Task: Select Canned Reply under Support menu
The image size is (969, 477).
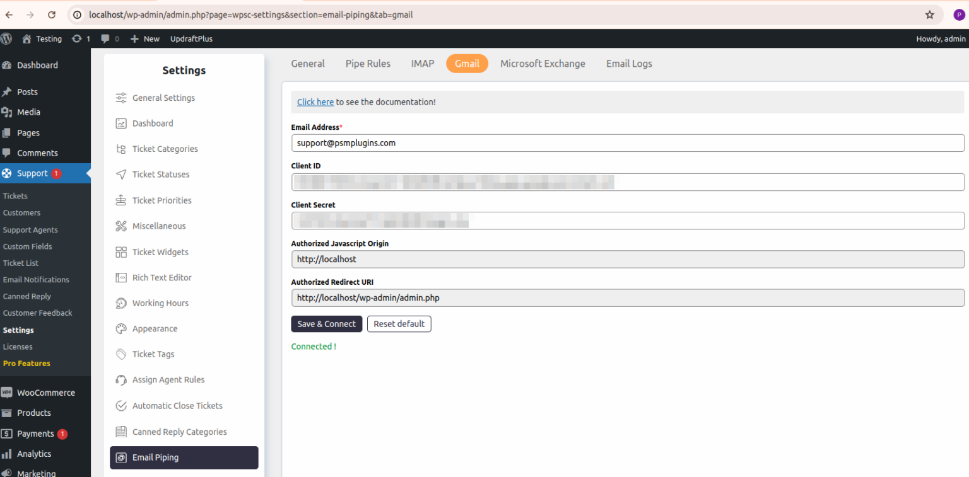Action: tap(26, 296)
